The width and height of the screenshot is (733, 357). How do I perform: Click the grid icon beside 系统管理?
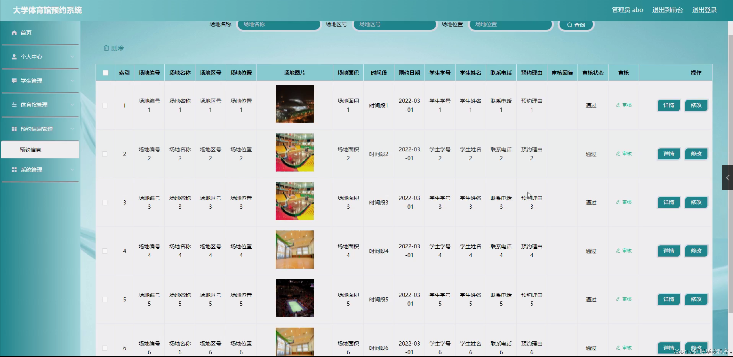(x=14, y=170)
